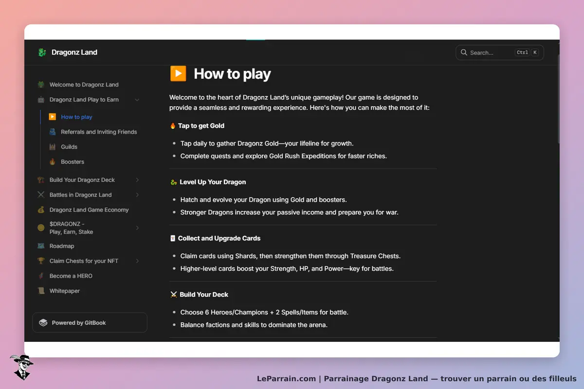Open the Whitepaper page

[65, 291]
